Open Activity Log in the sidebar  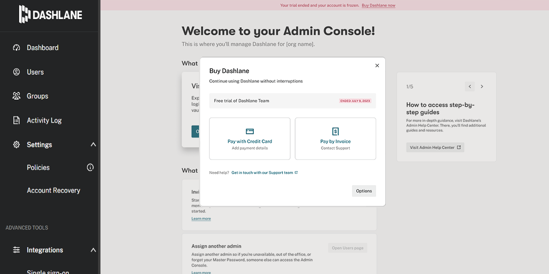point(44,120)
